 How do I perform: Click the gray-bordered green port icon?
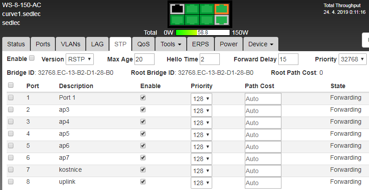tap(221, 20)
